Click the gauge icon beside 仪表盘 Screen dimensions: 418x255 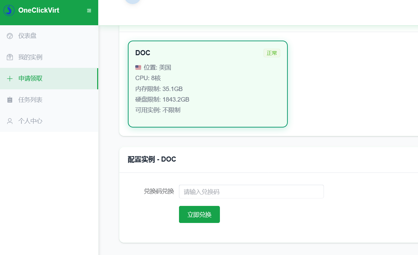(x=10, y=36)
